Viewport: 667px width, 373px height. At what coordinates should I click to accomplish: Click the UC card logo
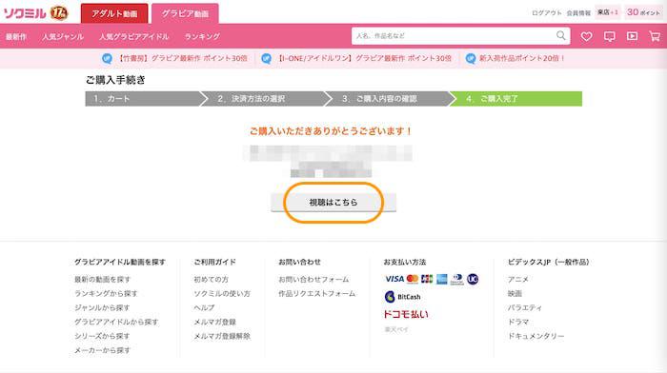[x=473, y=279]
